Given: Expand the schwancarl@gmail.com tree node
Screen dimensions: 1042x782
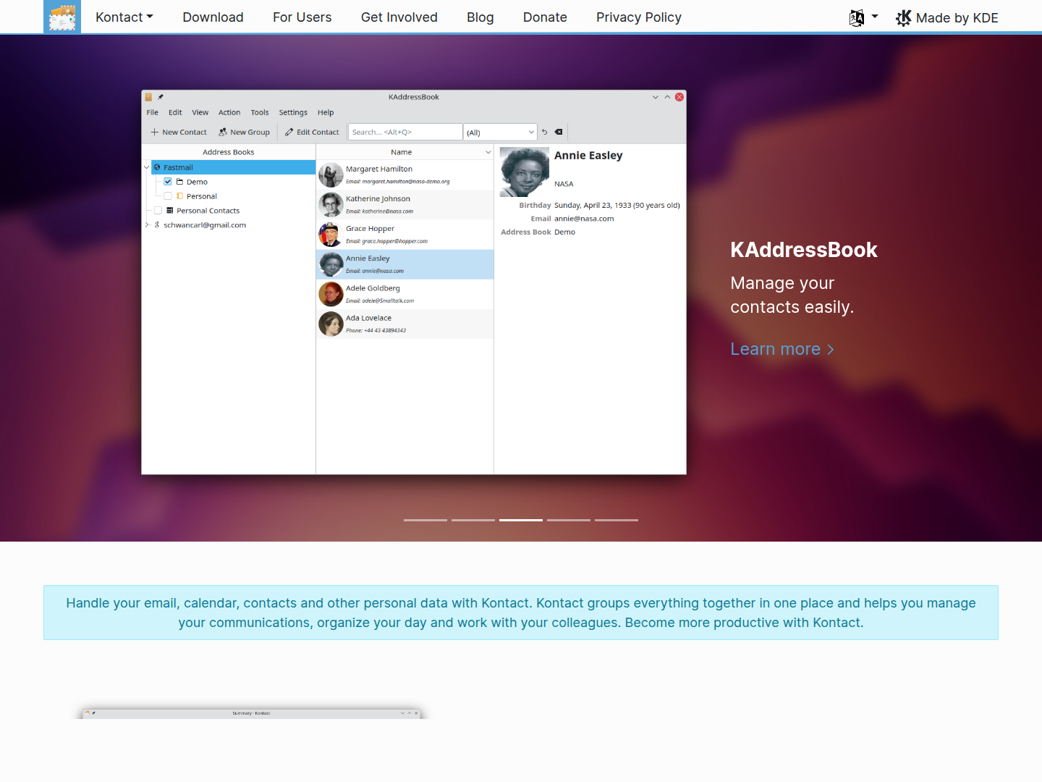Looking at the screenshot, I should point(146,225).
